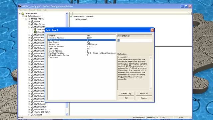Expand the MNet Servers tree node

29,24
